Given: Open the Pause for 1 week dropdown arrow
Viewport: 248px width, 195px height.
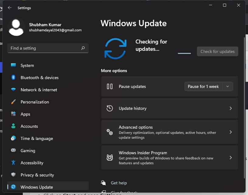Looking at the screenshot, I should coord(228,86).
